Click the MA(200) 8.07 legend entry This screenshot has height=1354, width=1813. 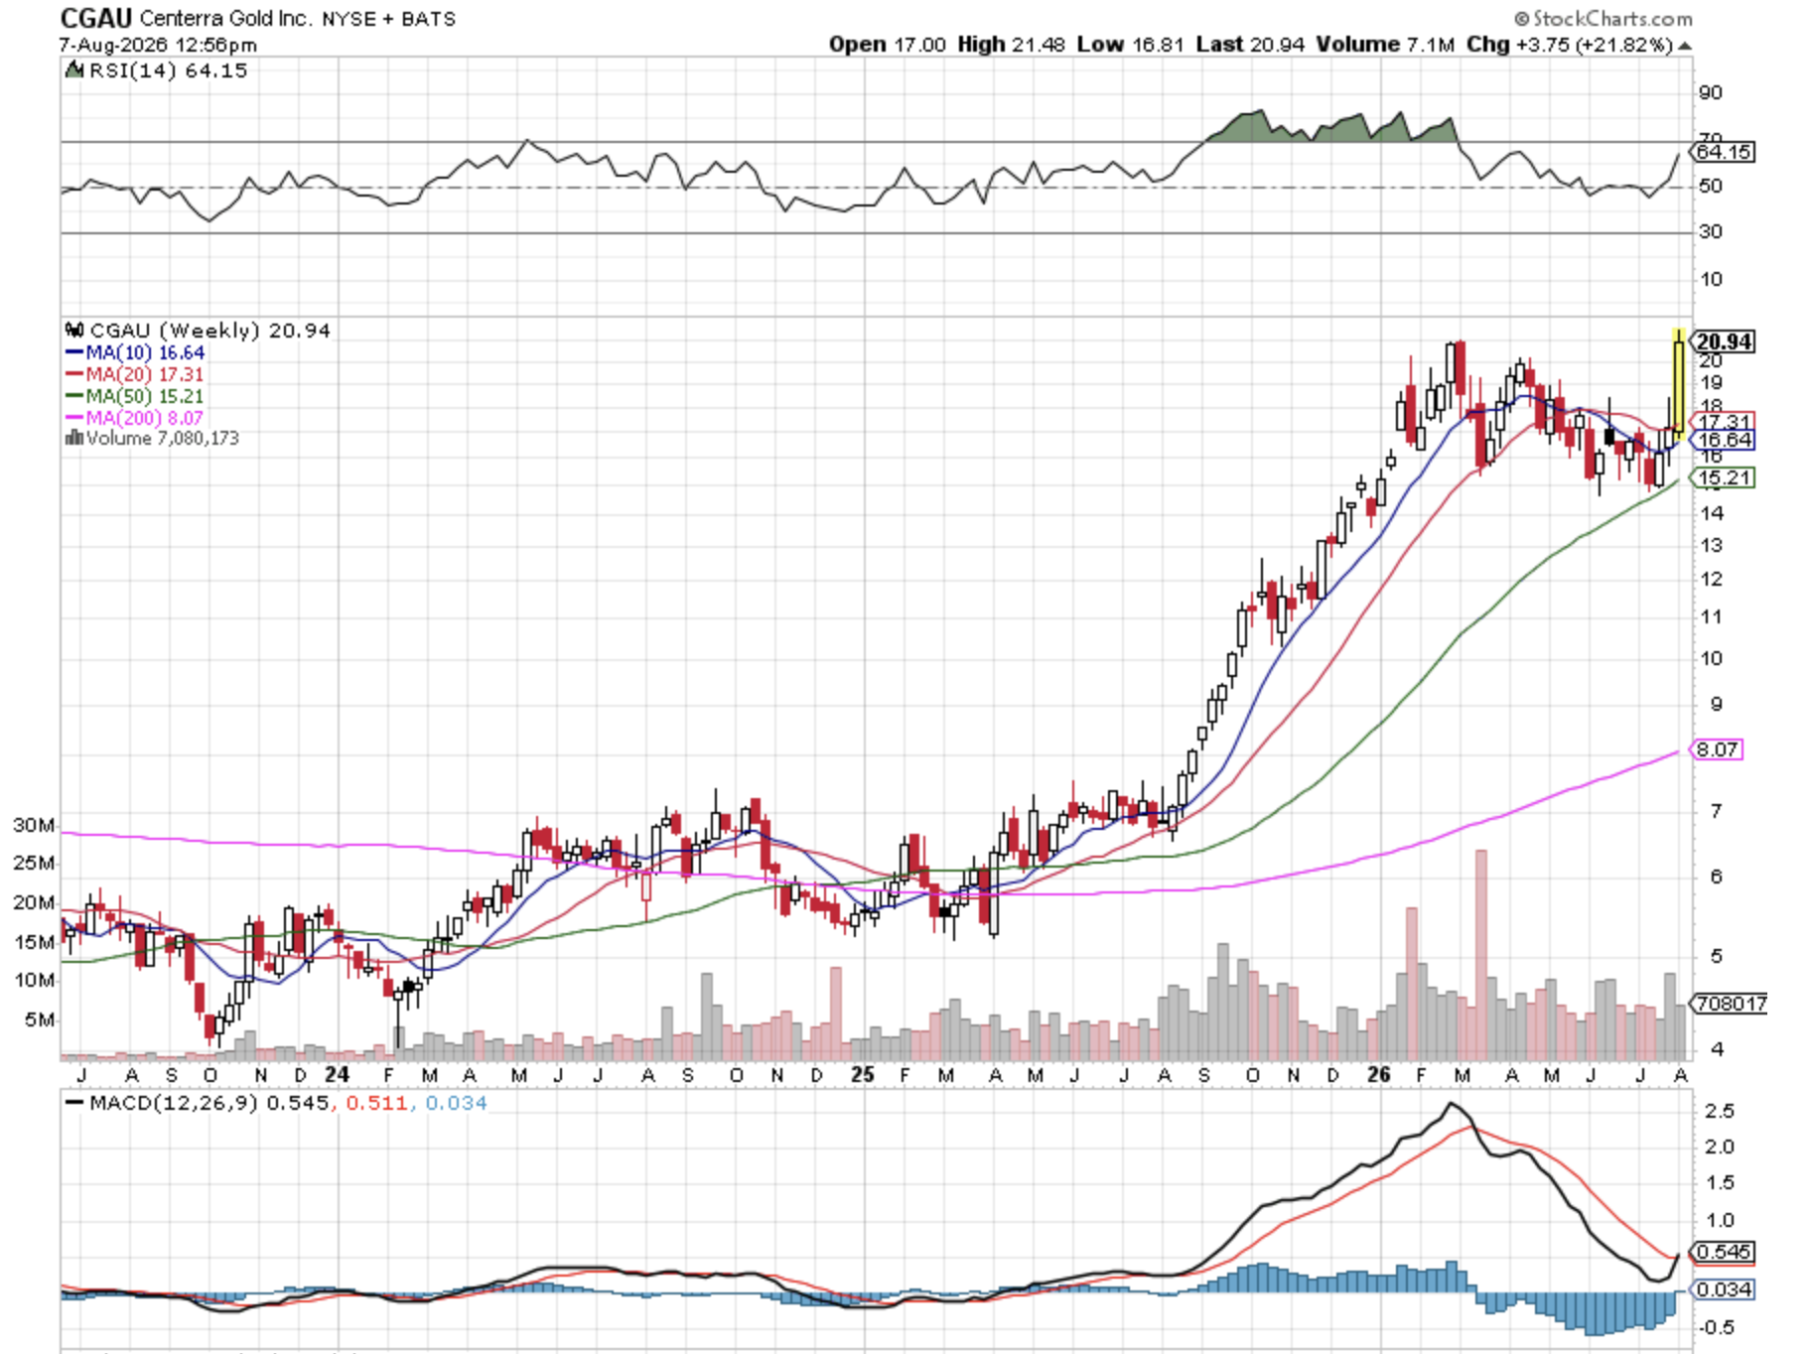(145, 418)
